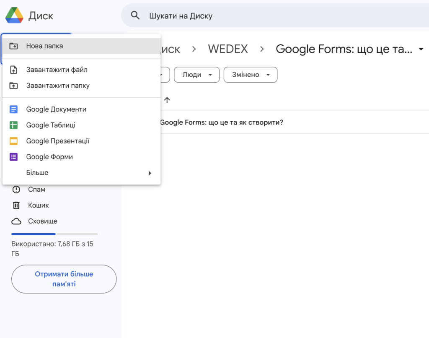
Task: Open the Змінено filter dropdown
Action: point(250,74)
